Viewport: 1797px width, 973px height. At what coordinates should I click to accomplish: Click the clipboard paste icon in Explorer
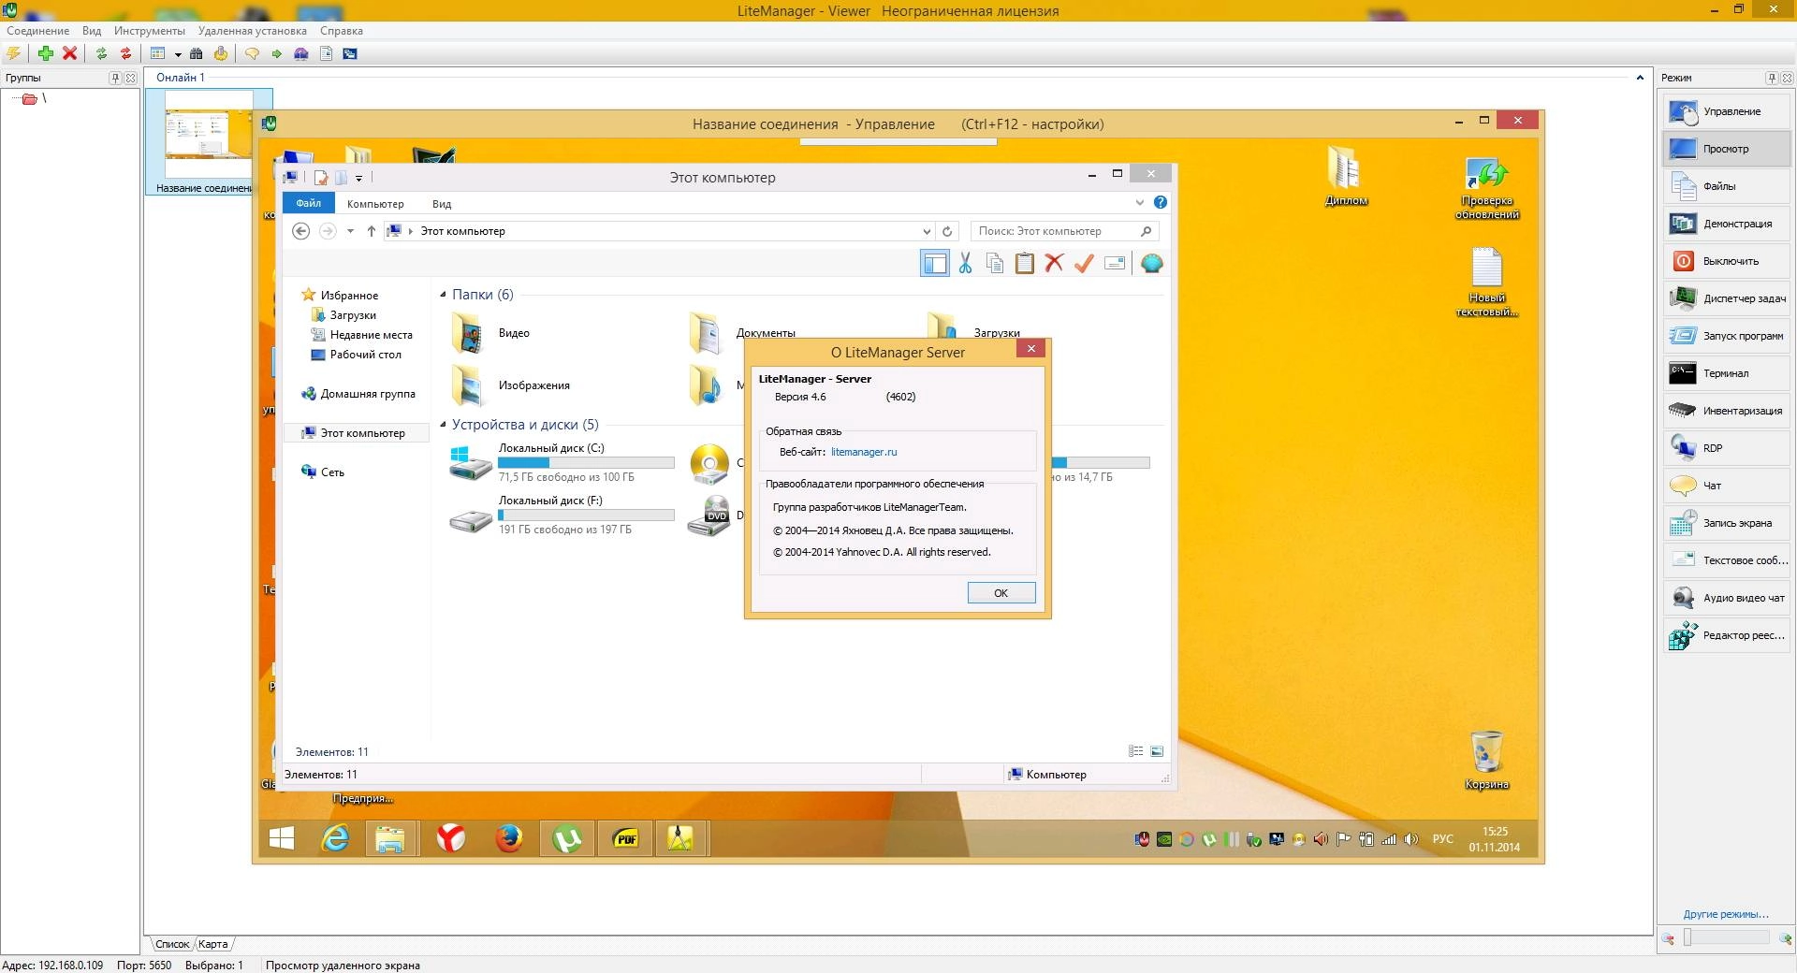[x=1025, y=263]
